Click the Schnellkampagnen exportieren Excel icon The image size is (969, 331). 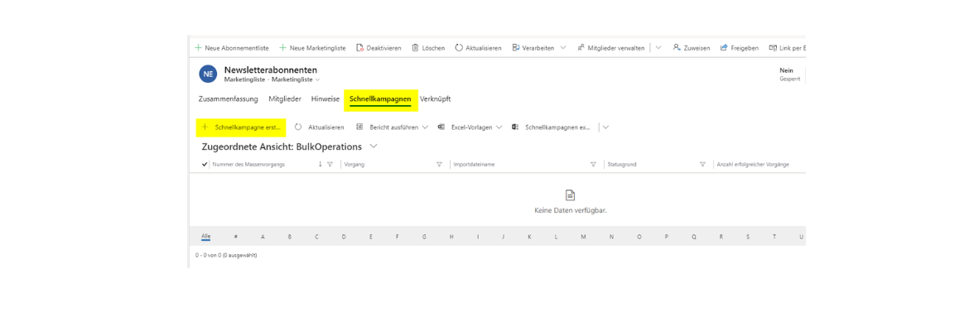pyautogui.click(x=515, y=127)
